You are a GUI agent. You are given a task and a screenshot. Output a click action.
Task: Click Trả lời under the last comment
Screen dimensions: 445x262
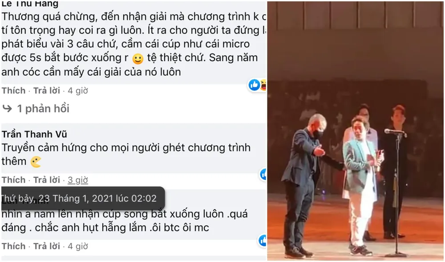click(x=47, y=246)
